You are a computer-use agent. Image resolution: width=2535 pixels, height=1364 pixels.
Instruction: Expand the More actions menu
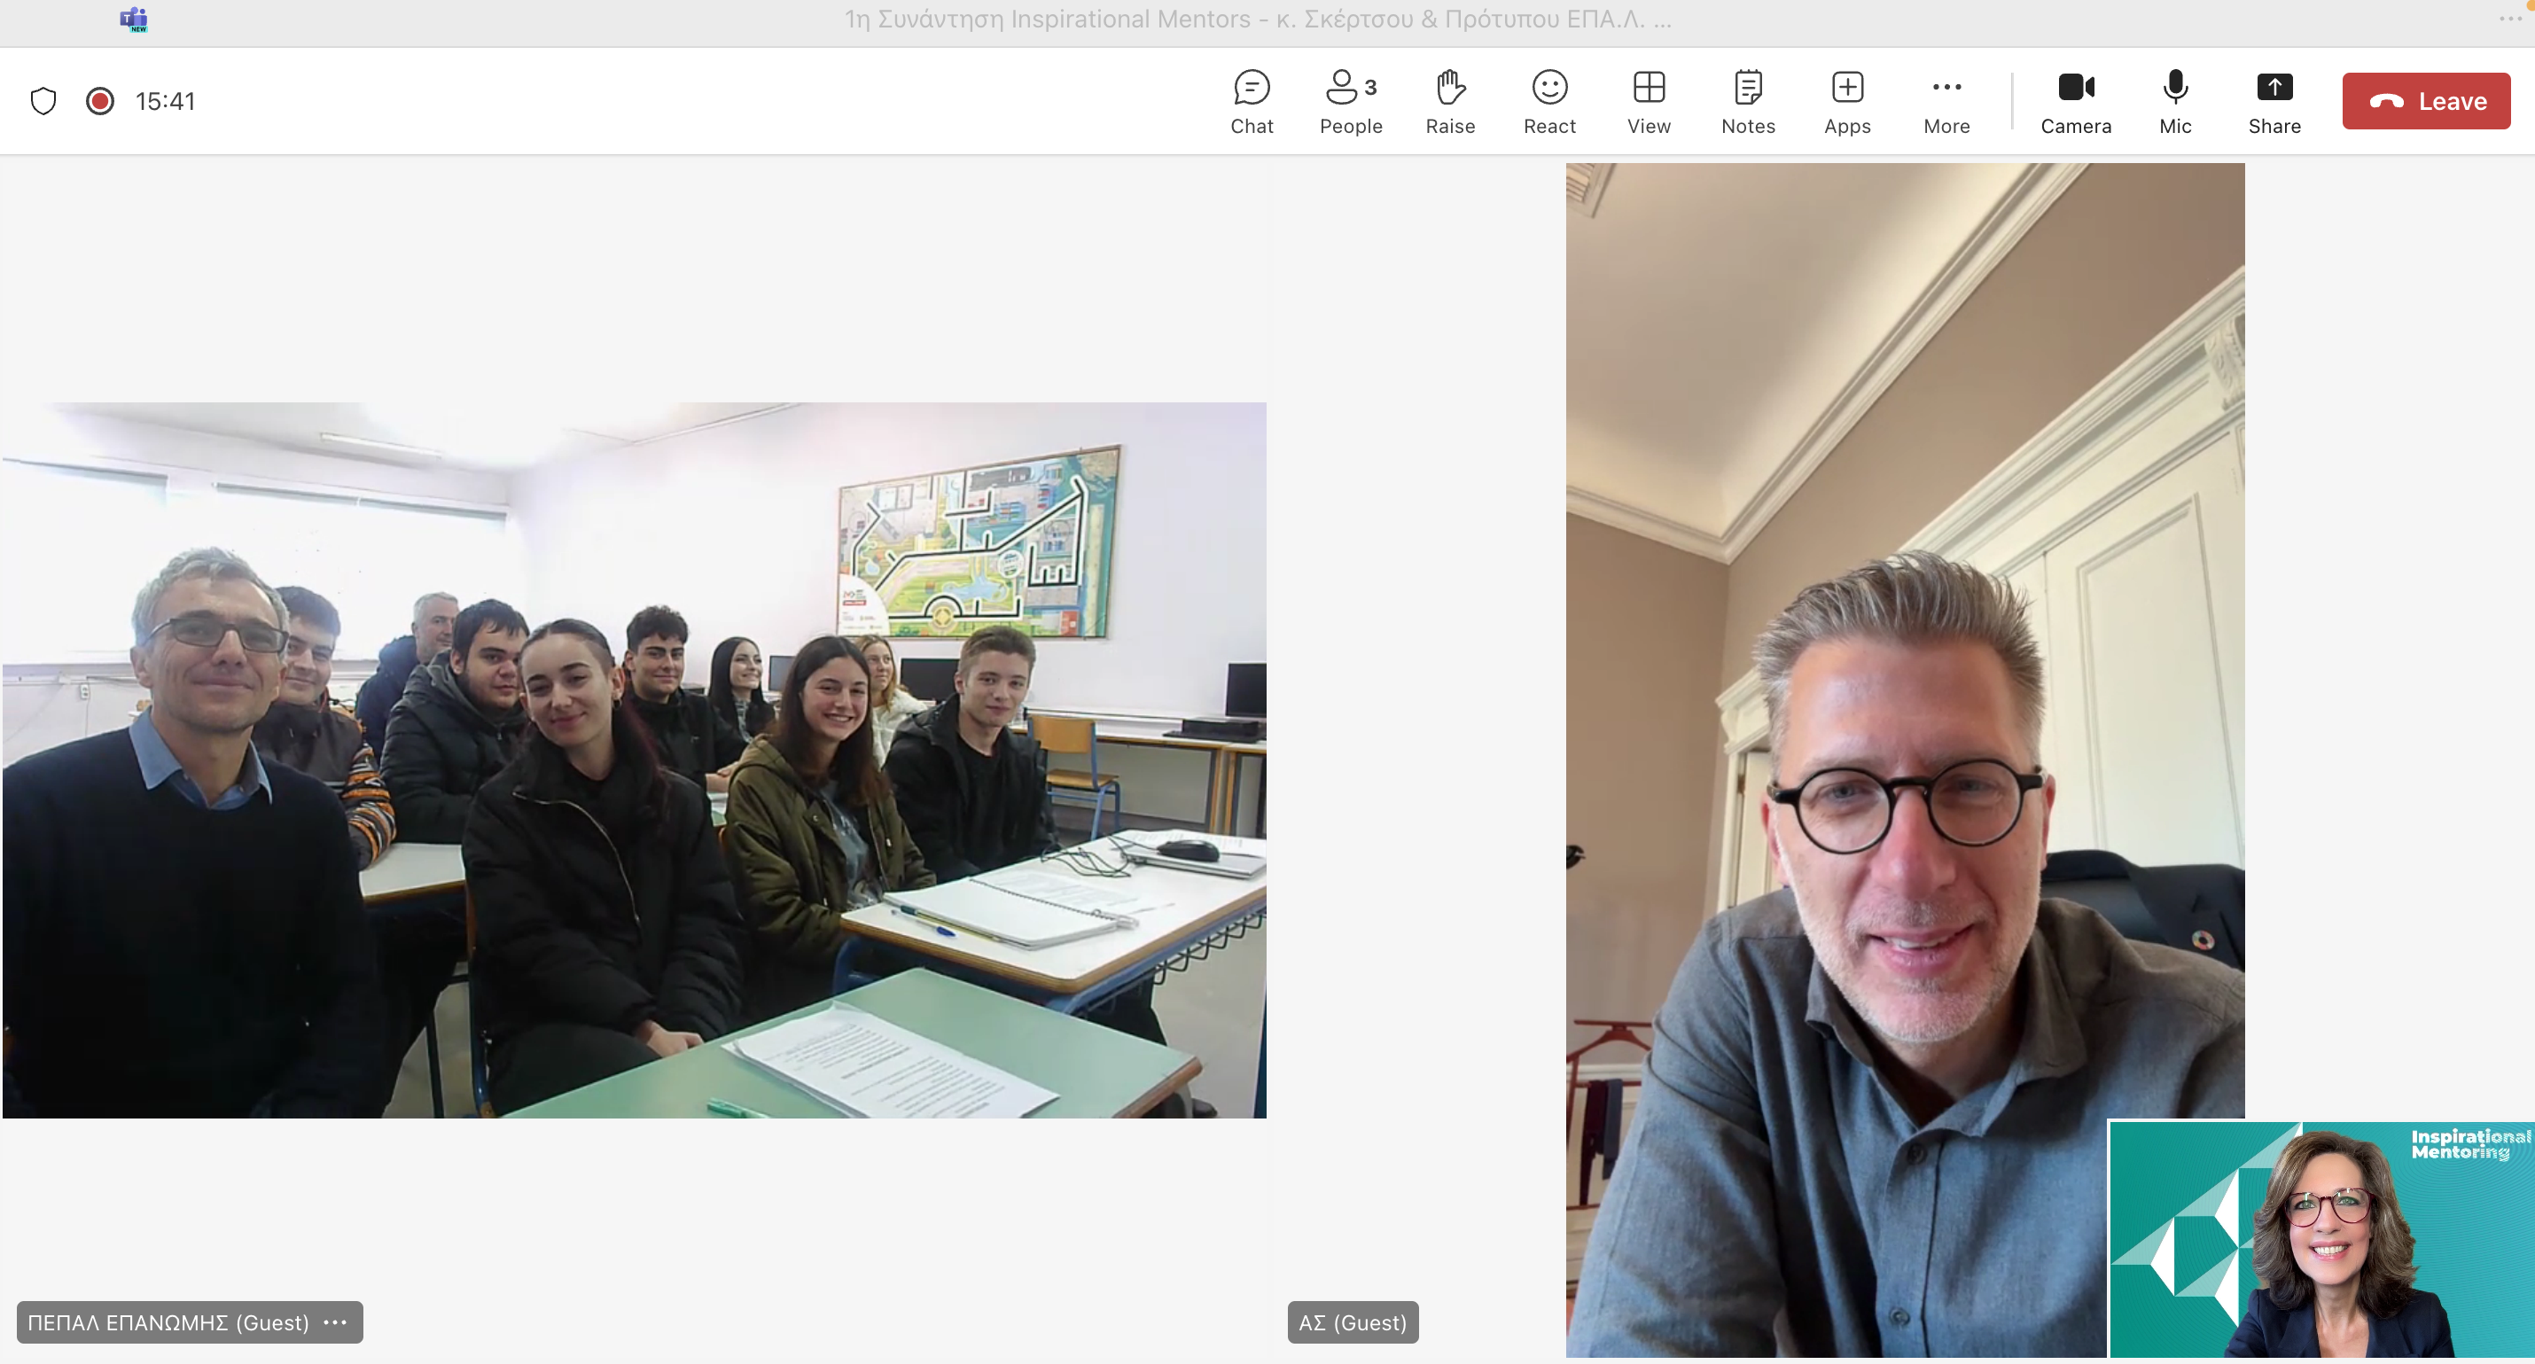pyautogui.click(x=1946, y=100)
